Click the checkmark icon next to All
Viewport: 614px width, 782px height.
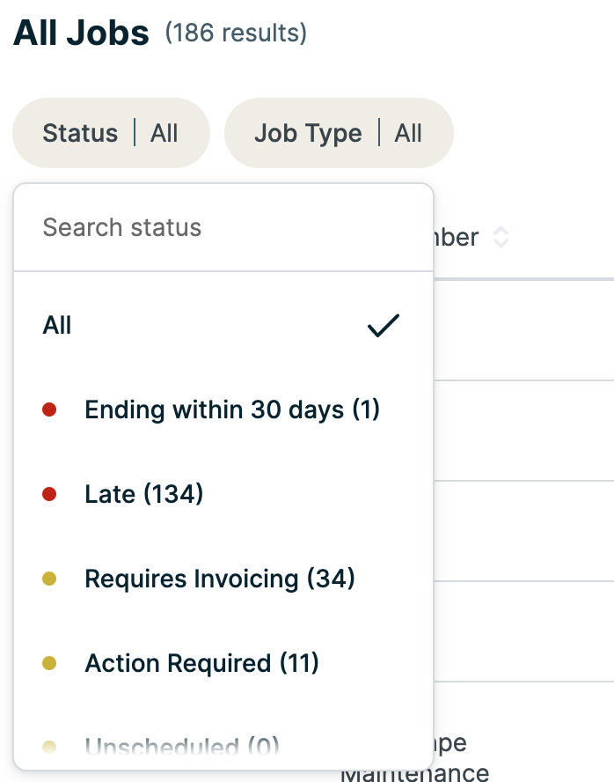coord(384,326)
